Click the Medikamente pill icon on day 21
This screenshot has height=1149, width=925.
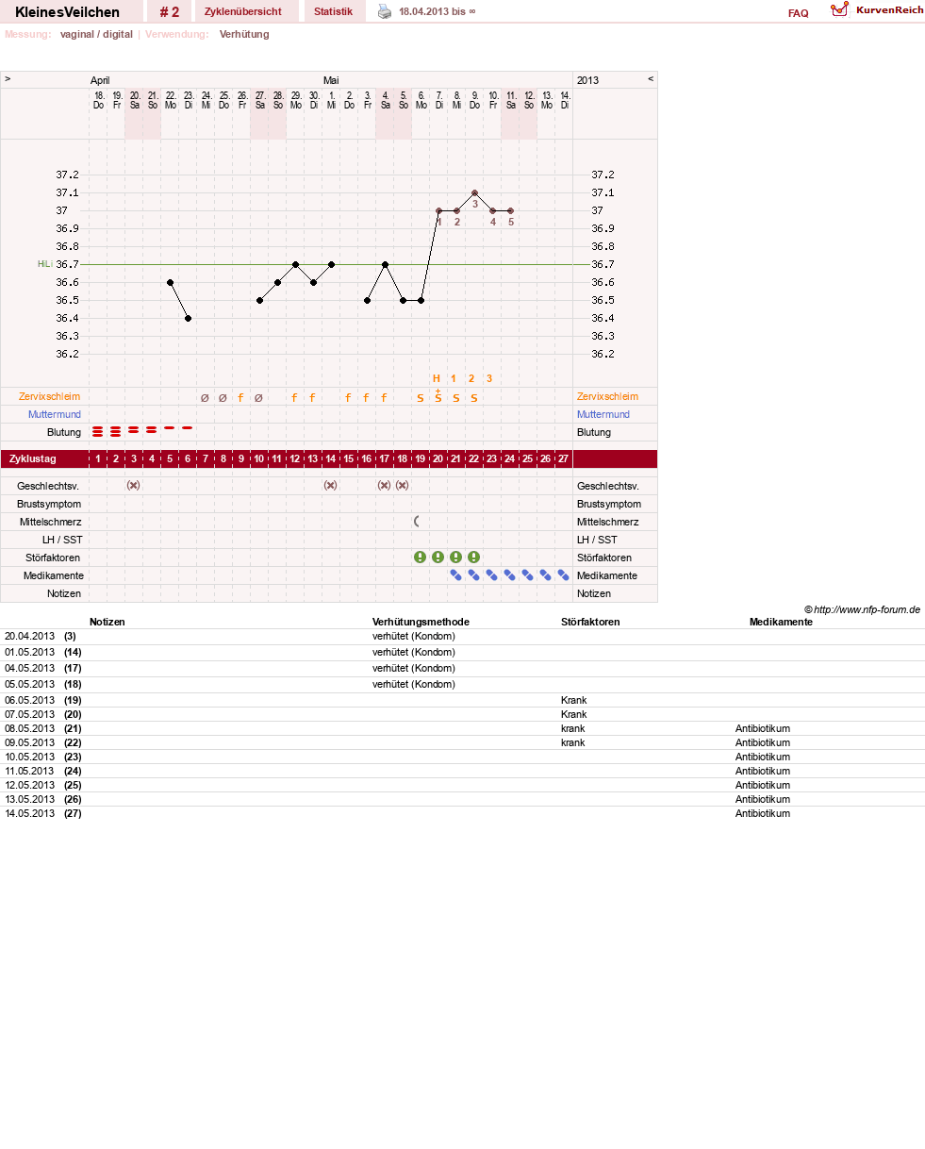click(x=455, y=574)
